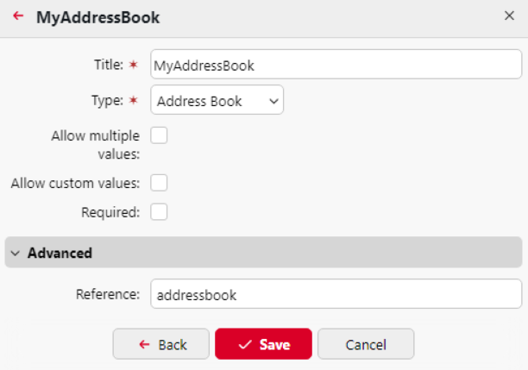Click the Reference field label
Viewport: 528px width, 370px height.
[x=107, y=294]
